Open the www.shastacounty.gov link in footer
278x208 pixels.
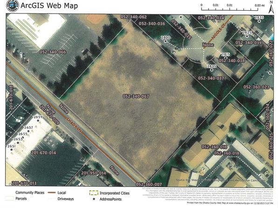tap(239, 203)
